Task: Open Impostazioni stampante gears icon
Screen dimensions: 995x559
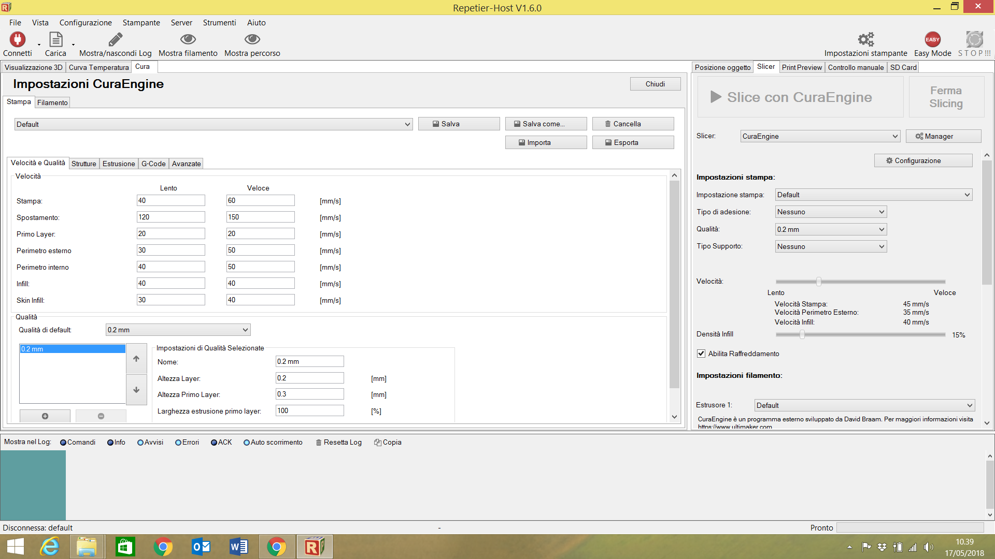Action: click(865, 39)
